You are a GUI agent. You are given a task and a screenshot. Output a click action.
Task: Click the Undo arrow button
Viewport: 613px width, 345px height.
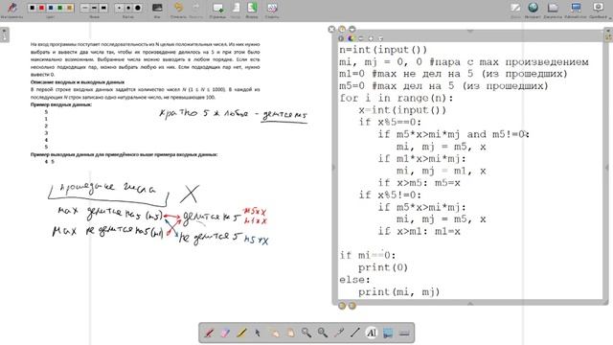click(178, 8)
